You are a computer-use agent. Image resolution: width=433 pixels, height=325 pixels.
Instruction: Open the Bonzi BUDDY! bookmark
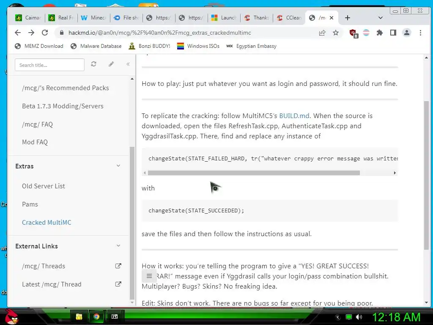149,46
